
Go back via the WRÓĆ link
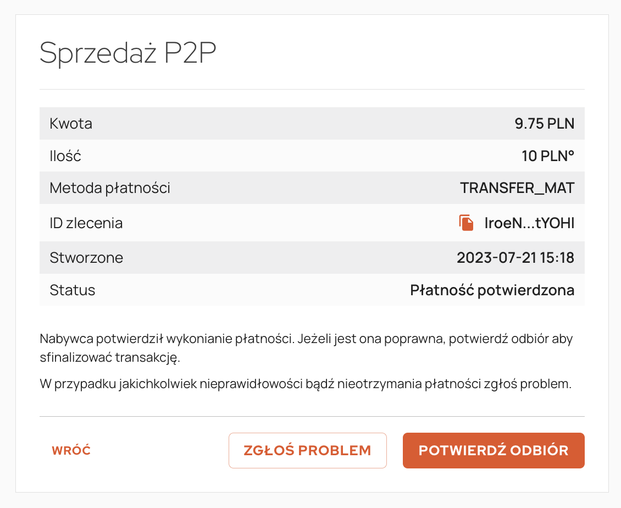coord(71,451)
